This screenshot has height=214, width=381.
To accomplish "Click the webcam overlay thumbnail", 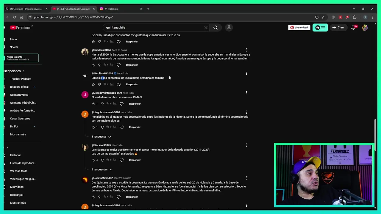I will pyautogui.click(x=324, y=175).
